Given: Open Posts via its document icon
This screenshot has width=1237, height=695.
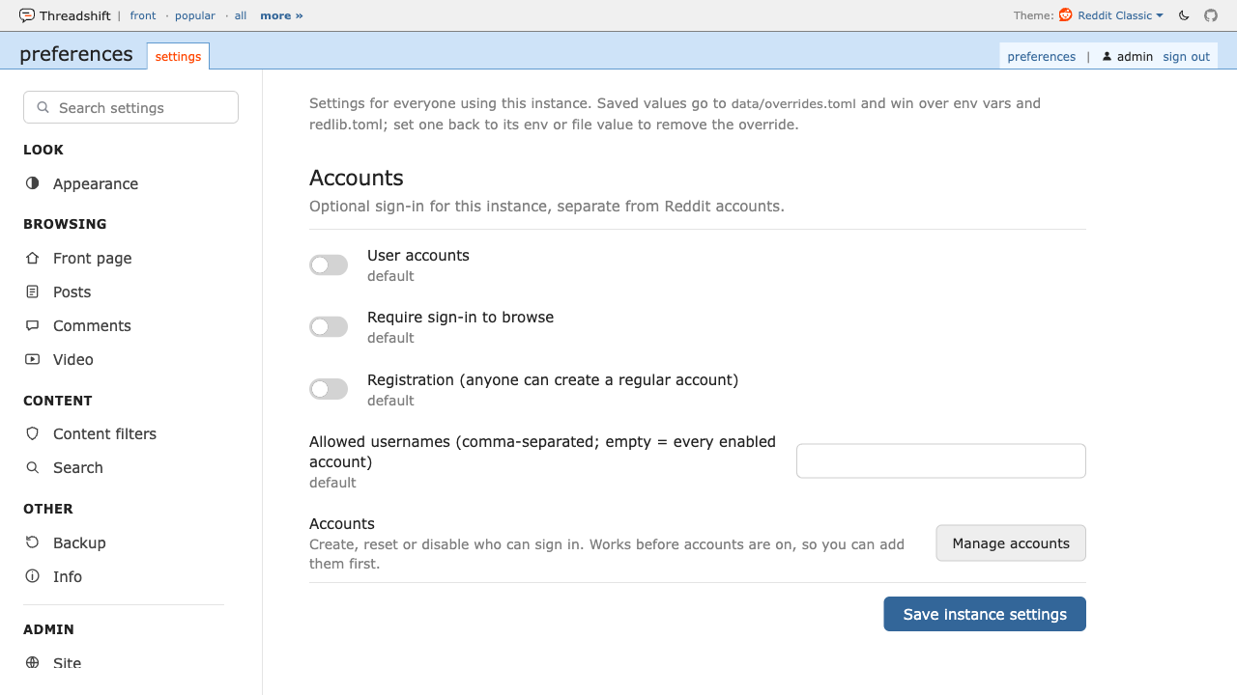Looking at the screenshot, I should coord(33,292).
